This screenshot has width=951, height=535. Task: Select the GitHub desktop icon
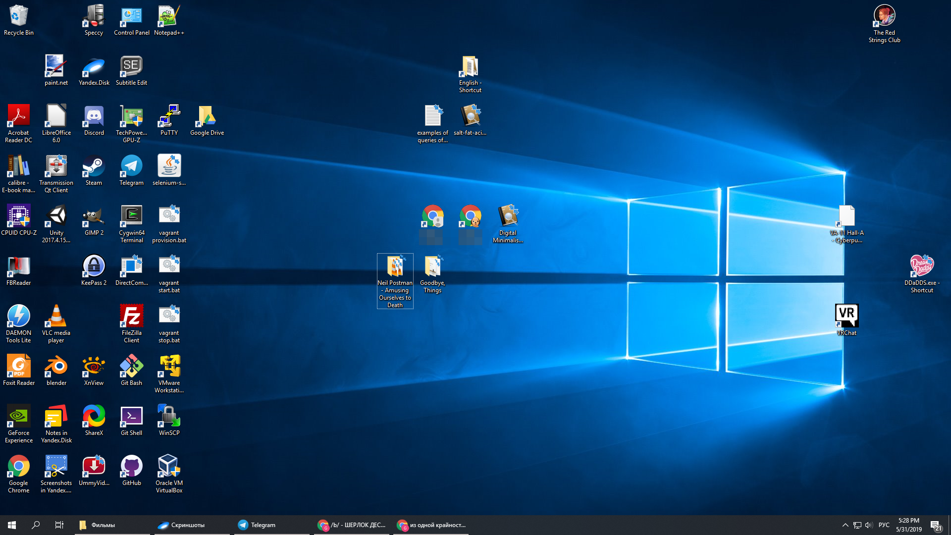tap(131, 470)
